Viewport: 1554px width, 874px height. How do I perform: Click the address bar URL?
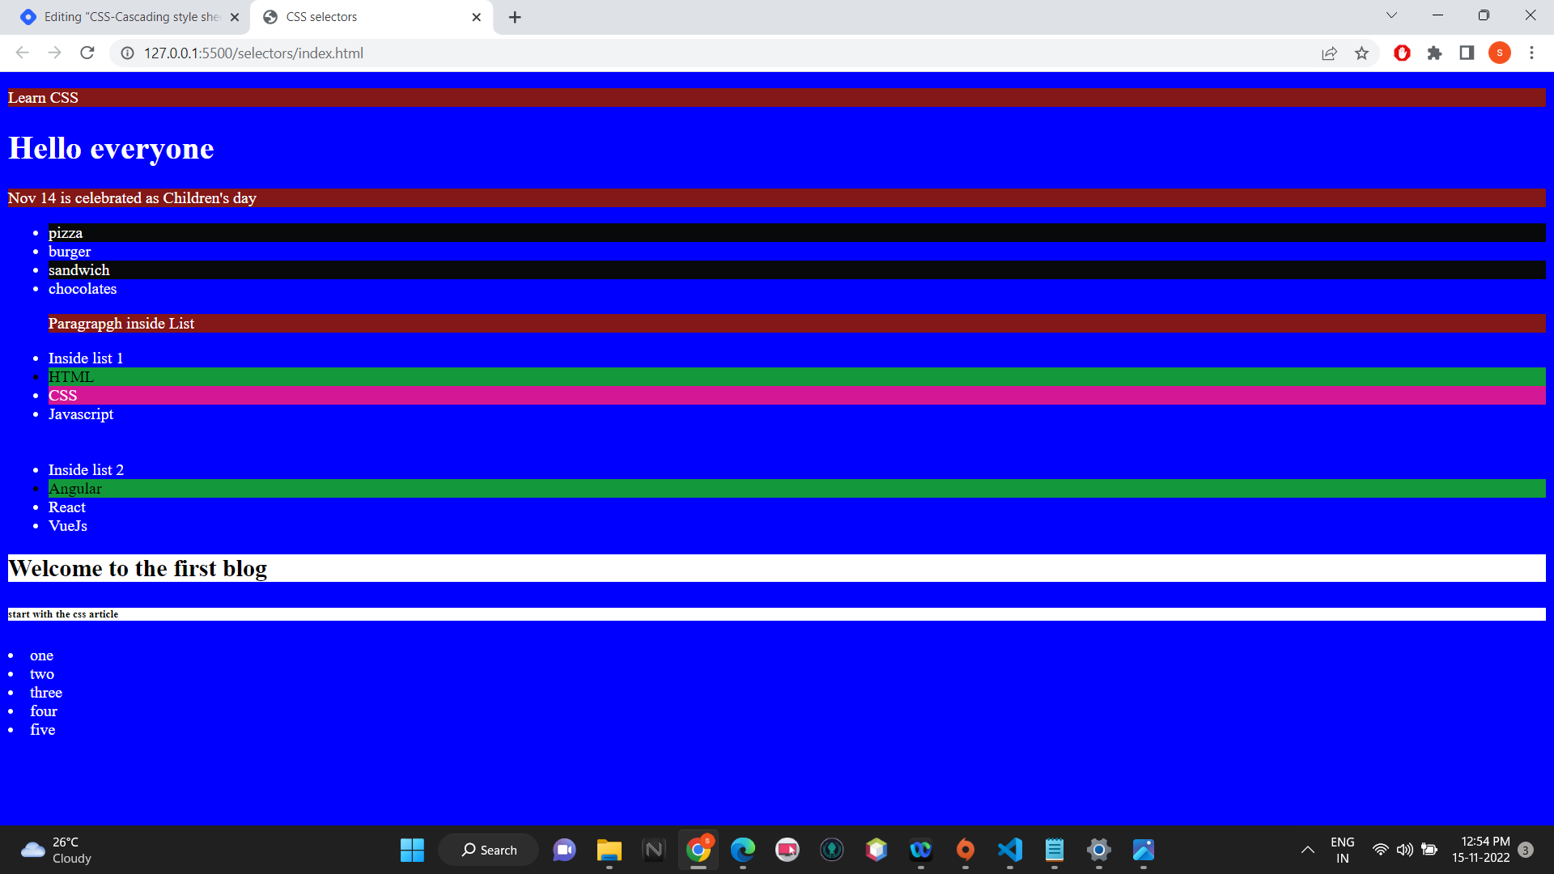click(x=253, y=53)
